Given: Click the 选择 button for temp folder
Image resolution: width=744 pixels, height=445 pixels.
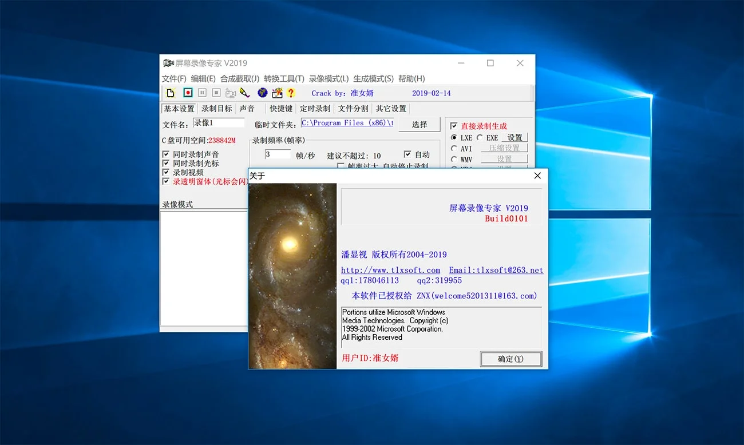Looking at the screenshot, I should click(x=420, y=124).
